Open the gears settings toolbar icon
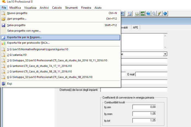 154,14
